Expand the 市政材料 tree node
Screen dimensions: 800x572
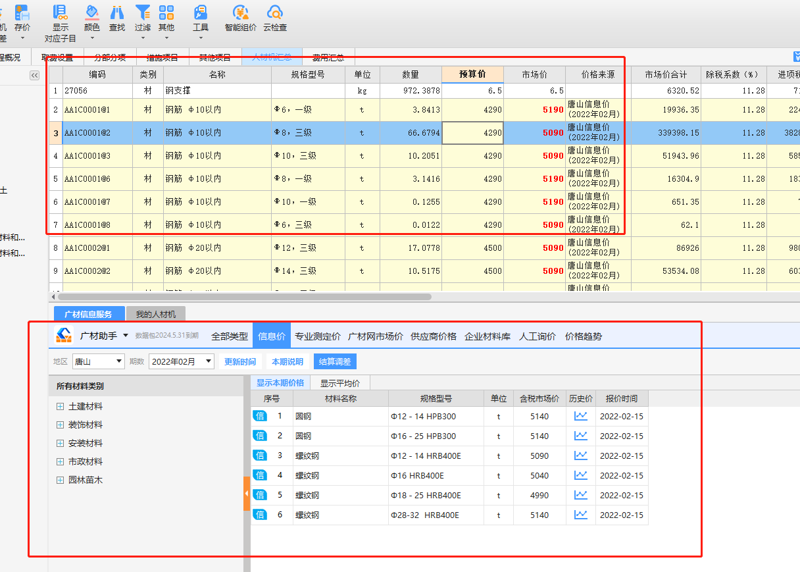click(60, 461)
